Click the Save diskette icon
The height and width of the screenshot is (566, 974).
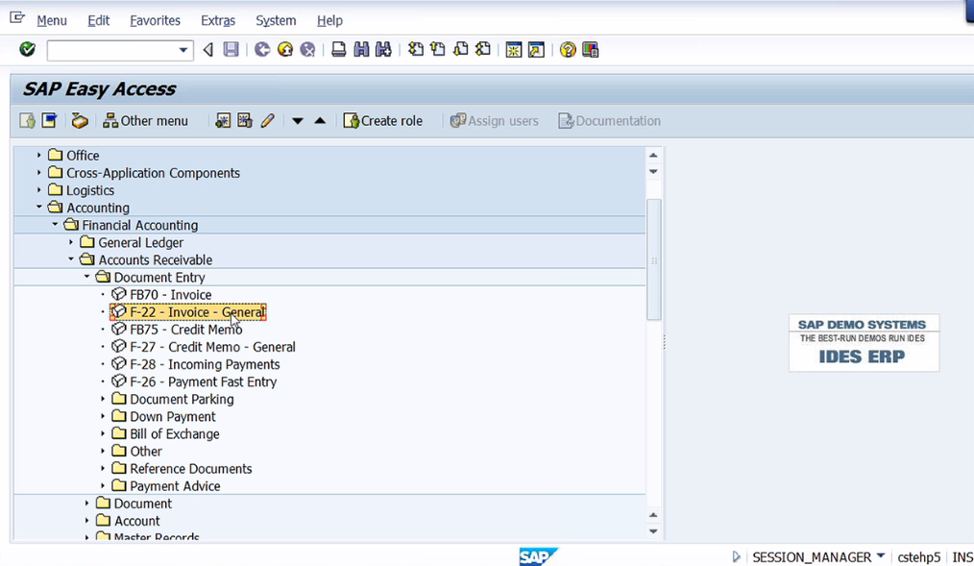231,50
